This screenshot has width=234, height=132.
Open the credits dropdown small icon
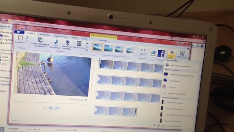click(87, 50)
